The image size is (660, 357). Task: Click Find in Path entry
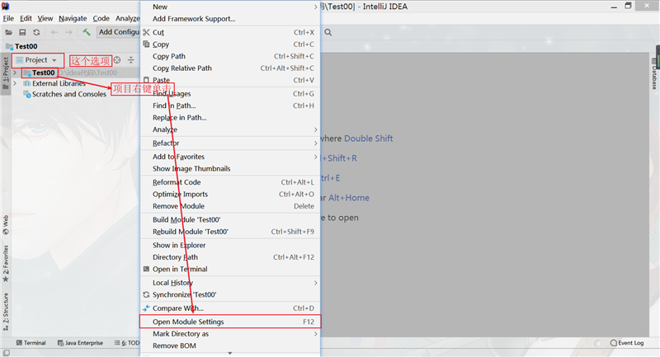[x=230, y=106]
